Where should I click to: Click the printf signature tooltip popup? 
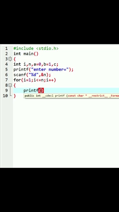71,96
